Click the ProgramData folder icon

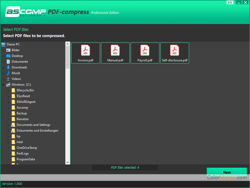(x=13, y=160)
